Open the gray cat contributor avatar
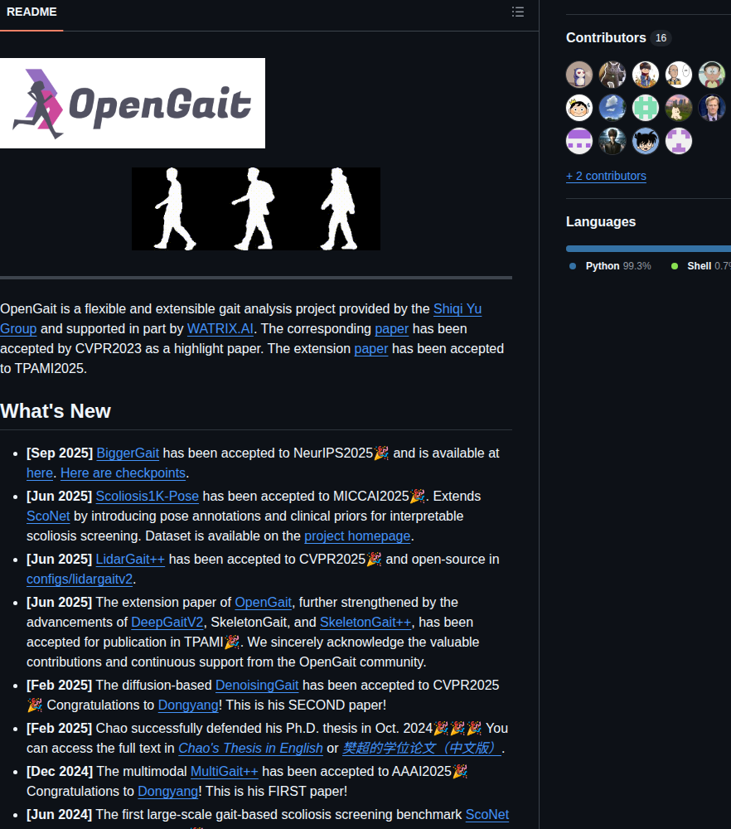 pos(612,75)
